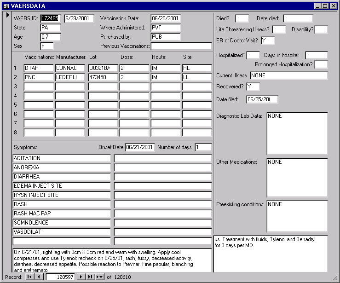Click the Date died field
Image resolution: width=340 pixels, height=283 pixels.
(298, 18)
